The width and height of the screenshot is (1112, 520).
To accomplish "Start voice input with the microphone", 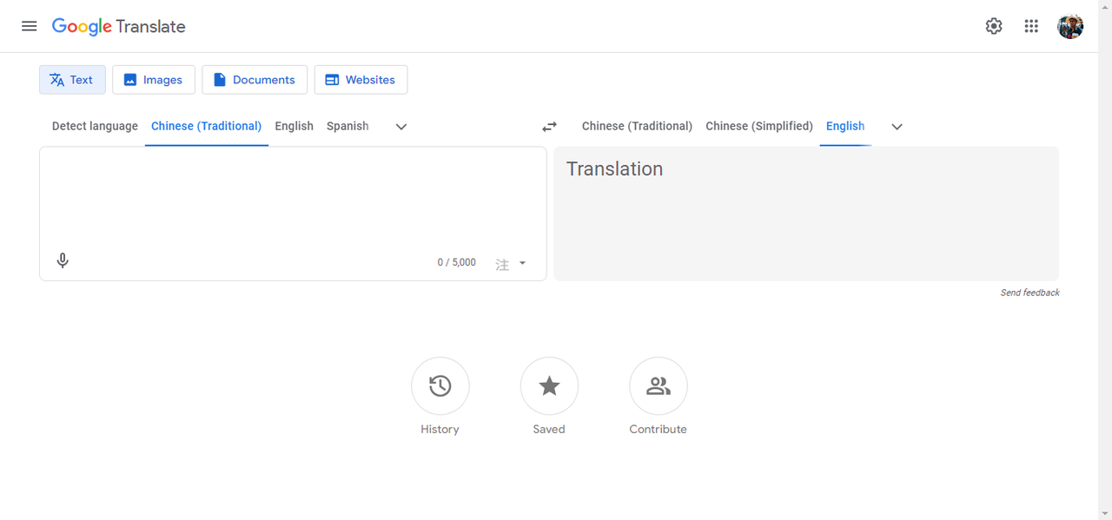I will pyautogui.click(x=63, y=260).
